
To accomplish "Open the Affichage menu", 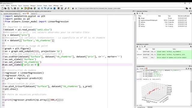I will pos(56,6).
